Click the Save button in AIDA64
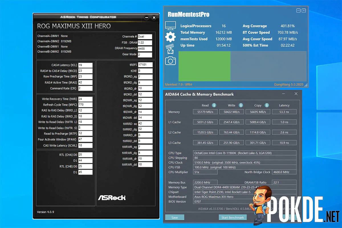Image resolution: width=342 pixels, height=228 pixels. 175,217
